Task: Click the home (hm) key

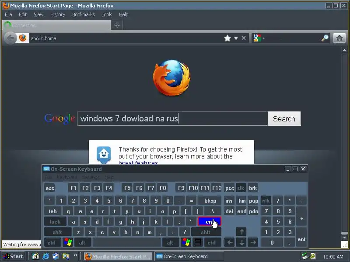Action: (242, 201)
